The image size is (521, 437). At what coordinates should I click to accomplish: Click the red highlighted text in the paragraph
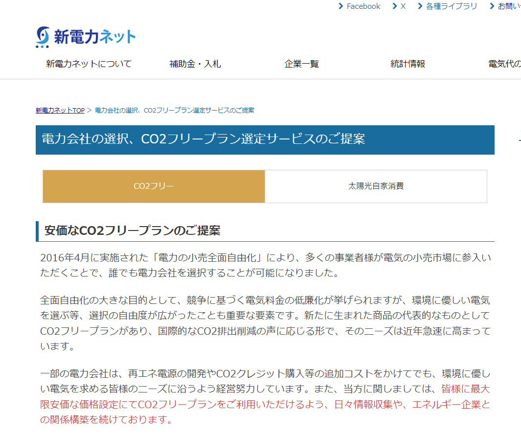coord(264,405)
